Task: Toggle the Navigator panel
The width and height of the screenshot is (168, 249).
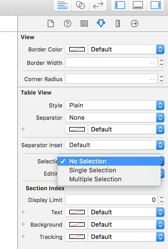Action: (120, 5)
